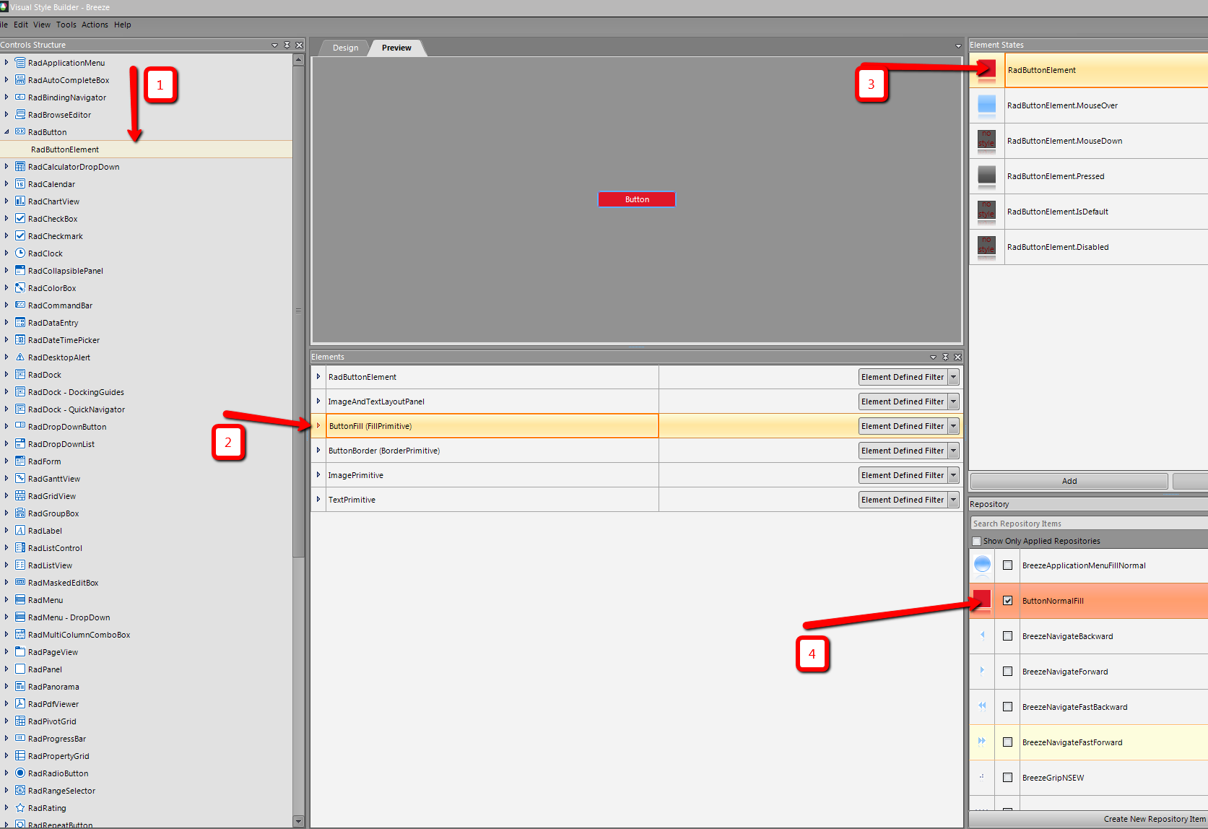1208x829 pixels.
Task: Click the RadDesktopAlert control icon
Action: click(x=20, y=357)
